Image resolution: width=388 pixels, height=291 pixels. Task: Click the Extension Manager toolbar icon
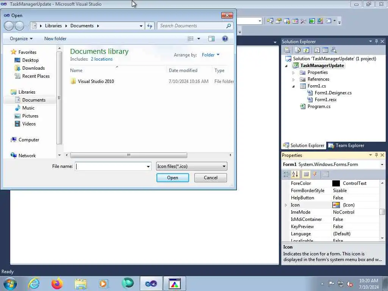pyautogui.click(x=320, y=21)
